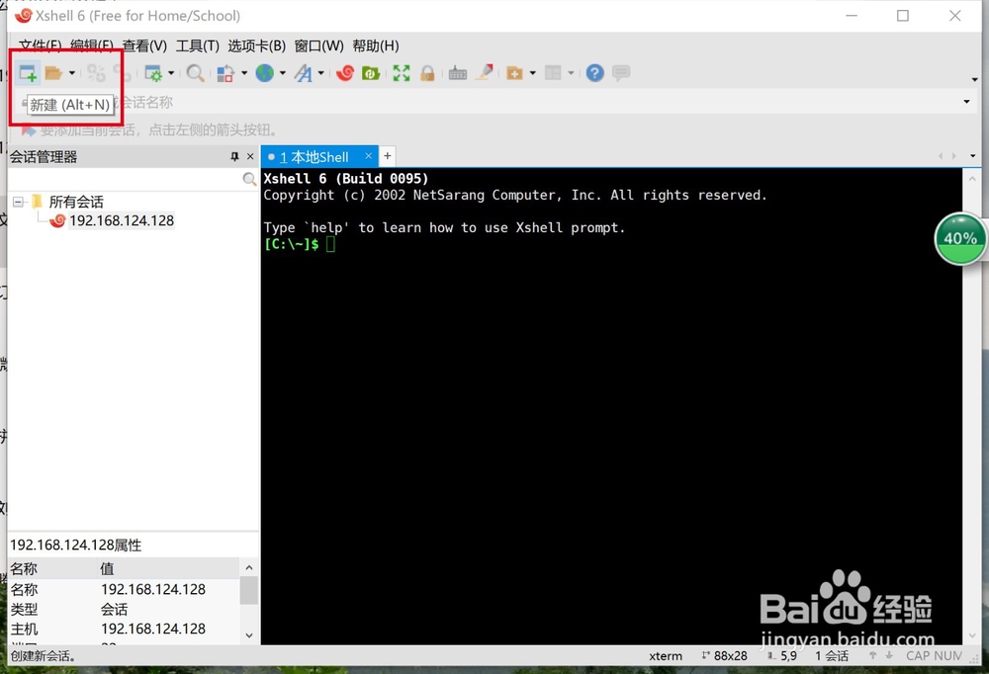Open the color scheme icon
The image size is (989, 674).
pos(225,74)
